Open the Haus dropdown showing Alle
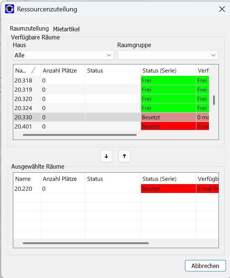The height and width of the screenshot is (278, 230). click(63, 55)
